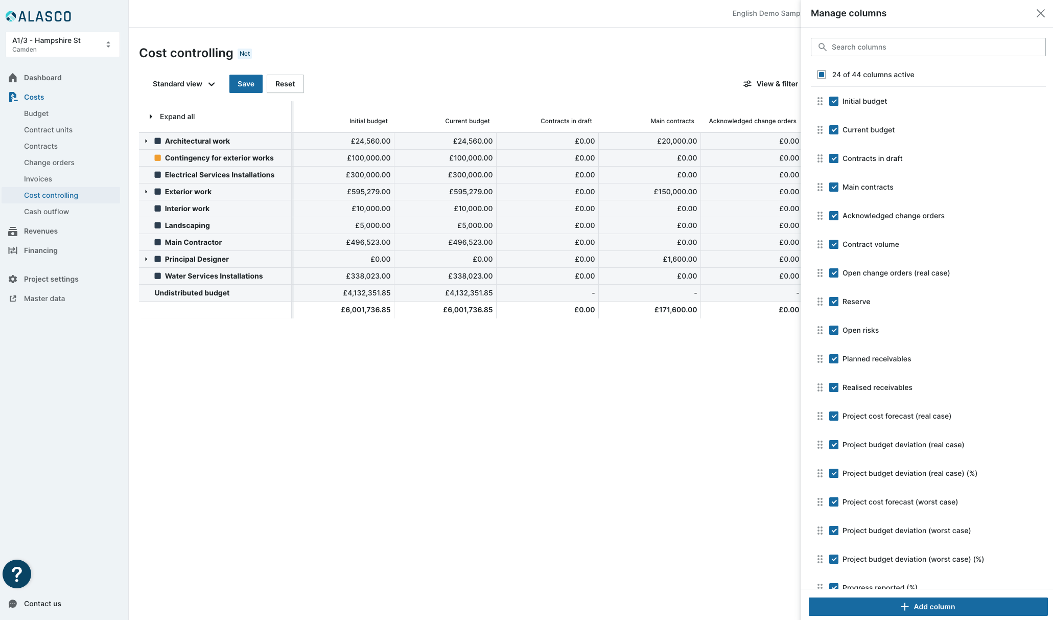Toggle the 24 of 44 columns active checkbox
Image resolution: width=1053 pixels, height=620 pixels.
coord(822,75)
